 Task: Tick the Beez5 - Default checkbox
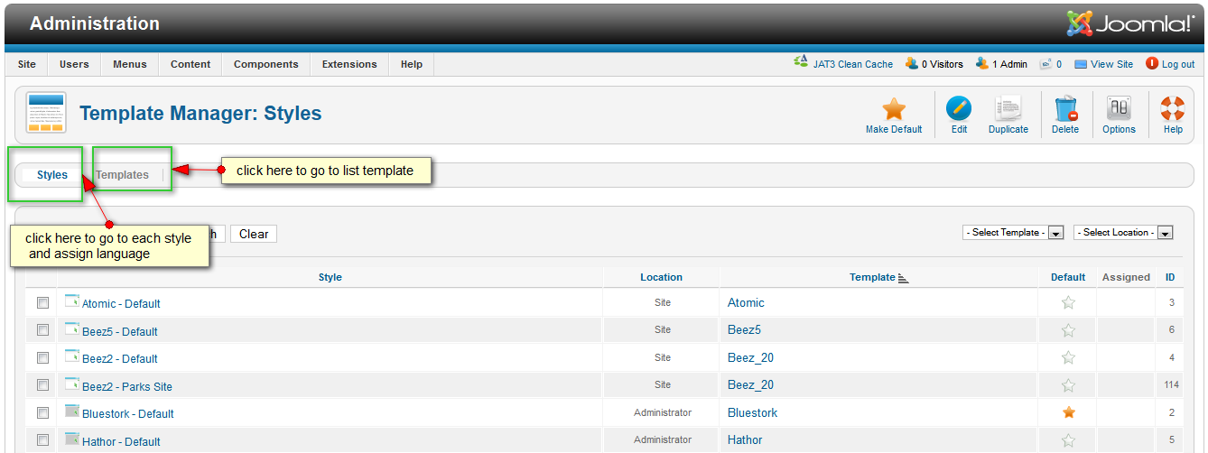(42, 330)
